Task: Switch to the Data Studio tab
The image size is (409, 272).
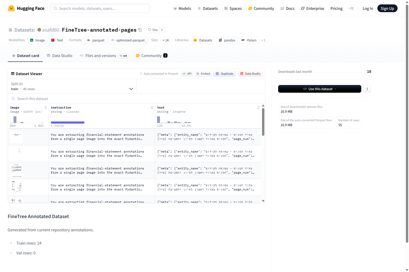Action: (60, 56)
